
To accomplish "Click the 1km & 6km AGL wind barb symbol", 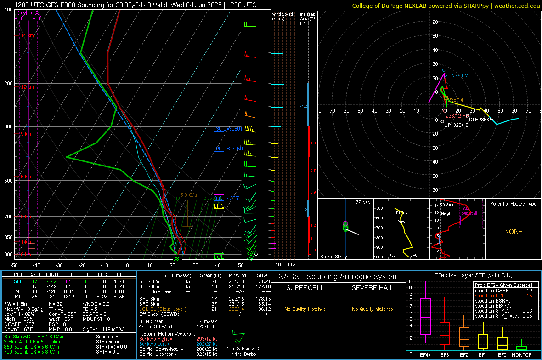I will [x=238, y=336].
